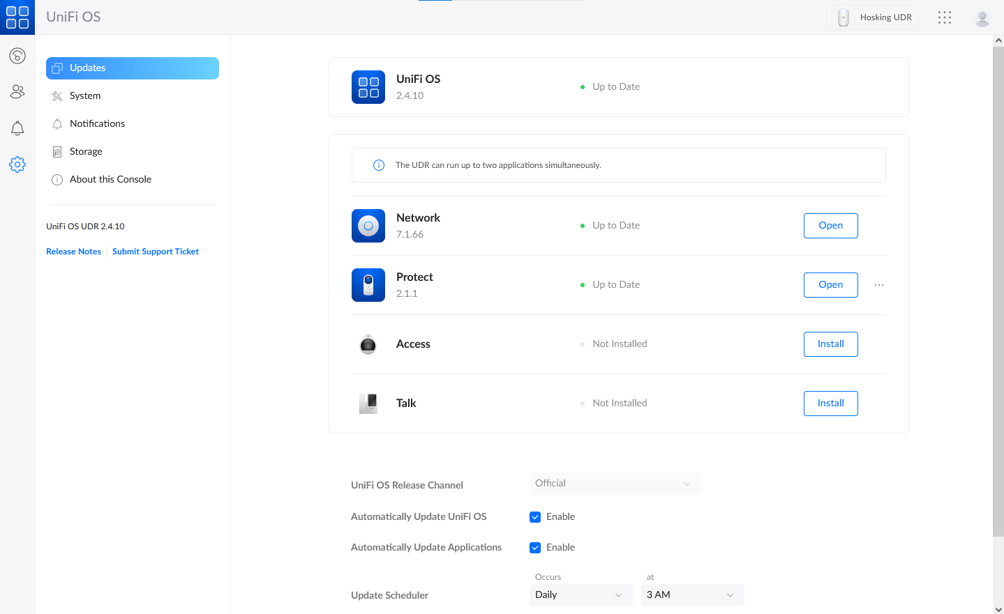Click the UniFi OS version 2.4.10 text

410,96
